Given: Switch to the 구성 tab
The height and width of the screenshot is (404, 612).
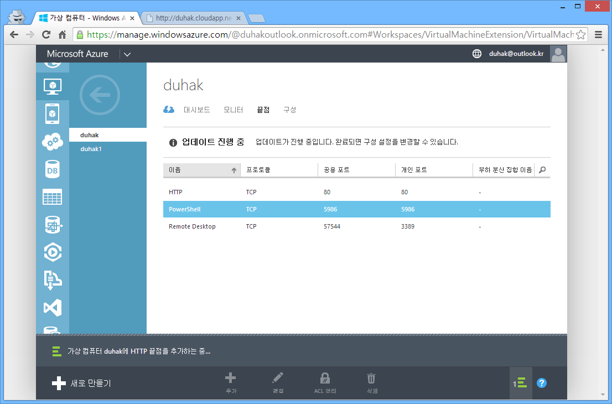Looking at the screenshot, I should pos(289,110).
